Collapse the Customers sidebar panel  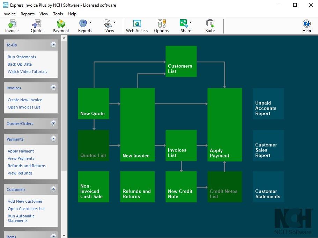coord(53,189)
